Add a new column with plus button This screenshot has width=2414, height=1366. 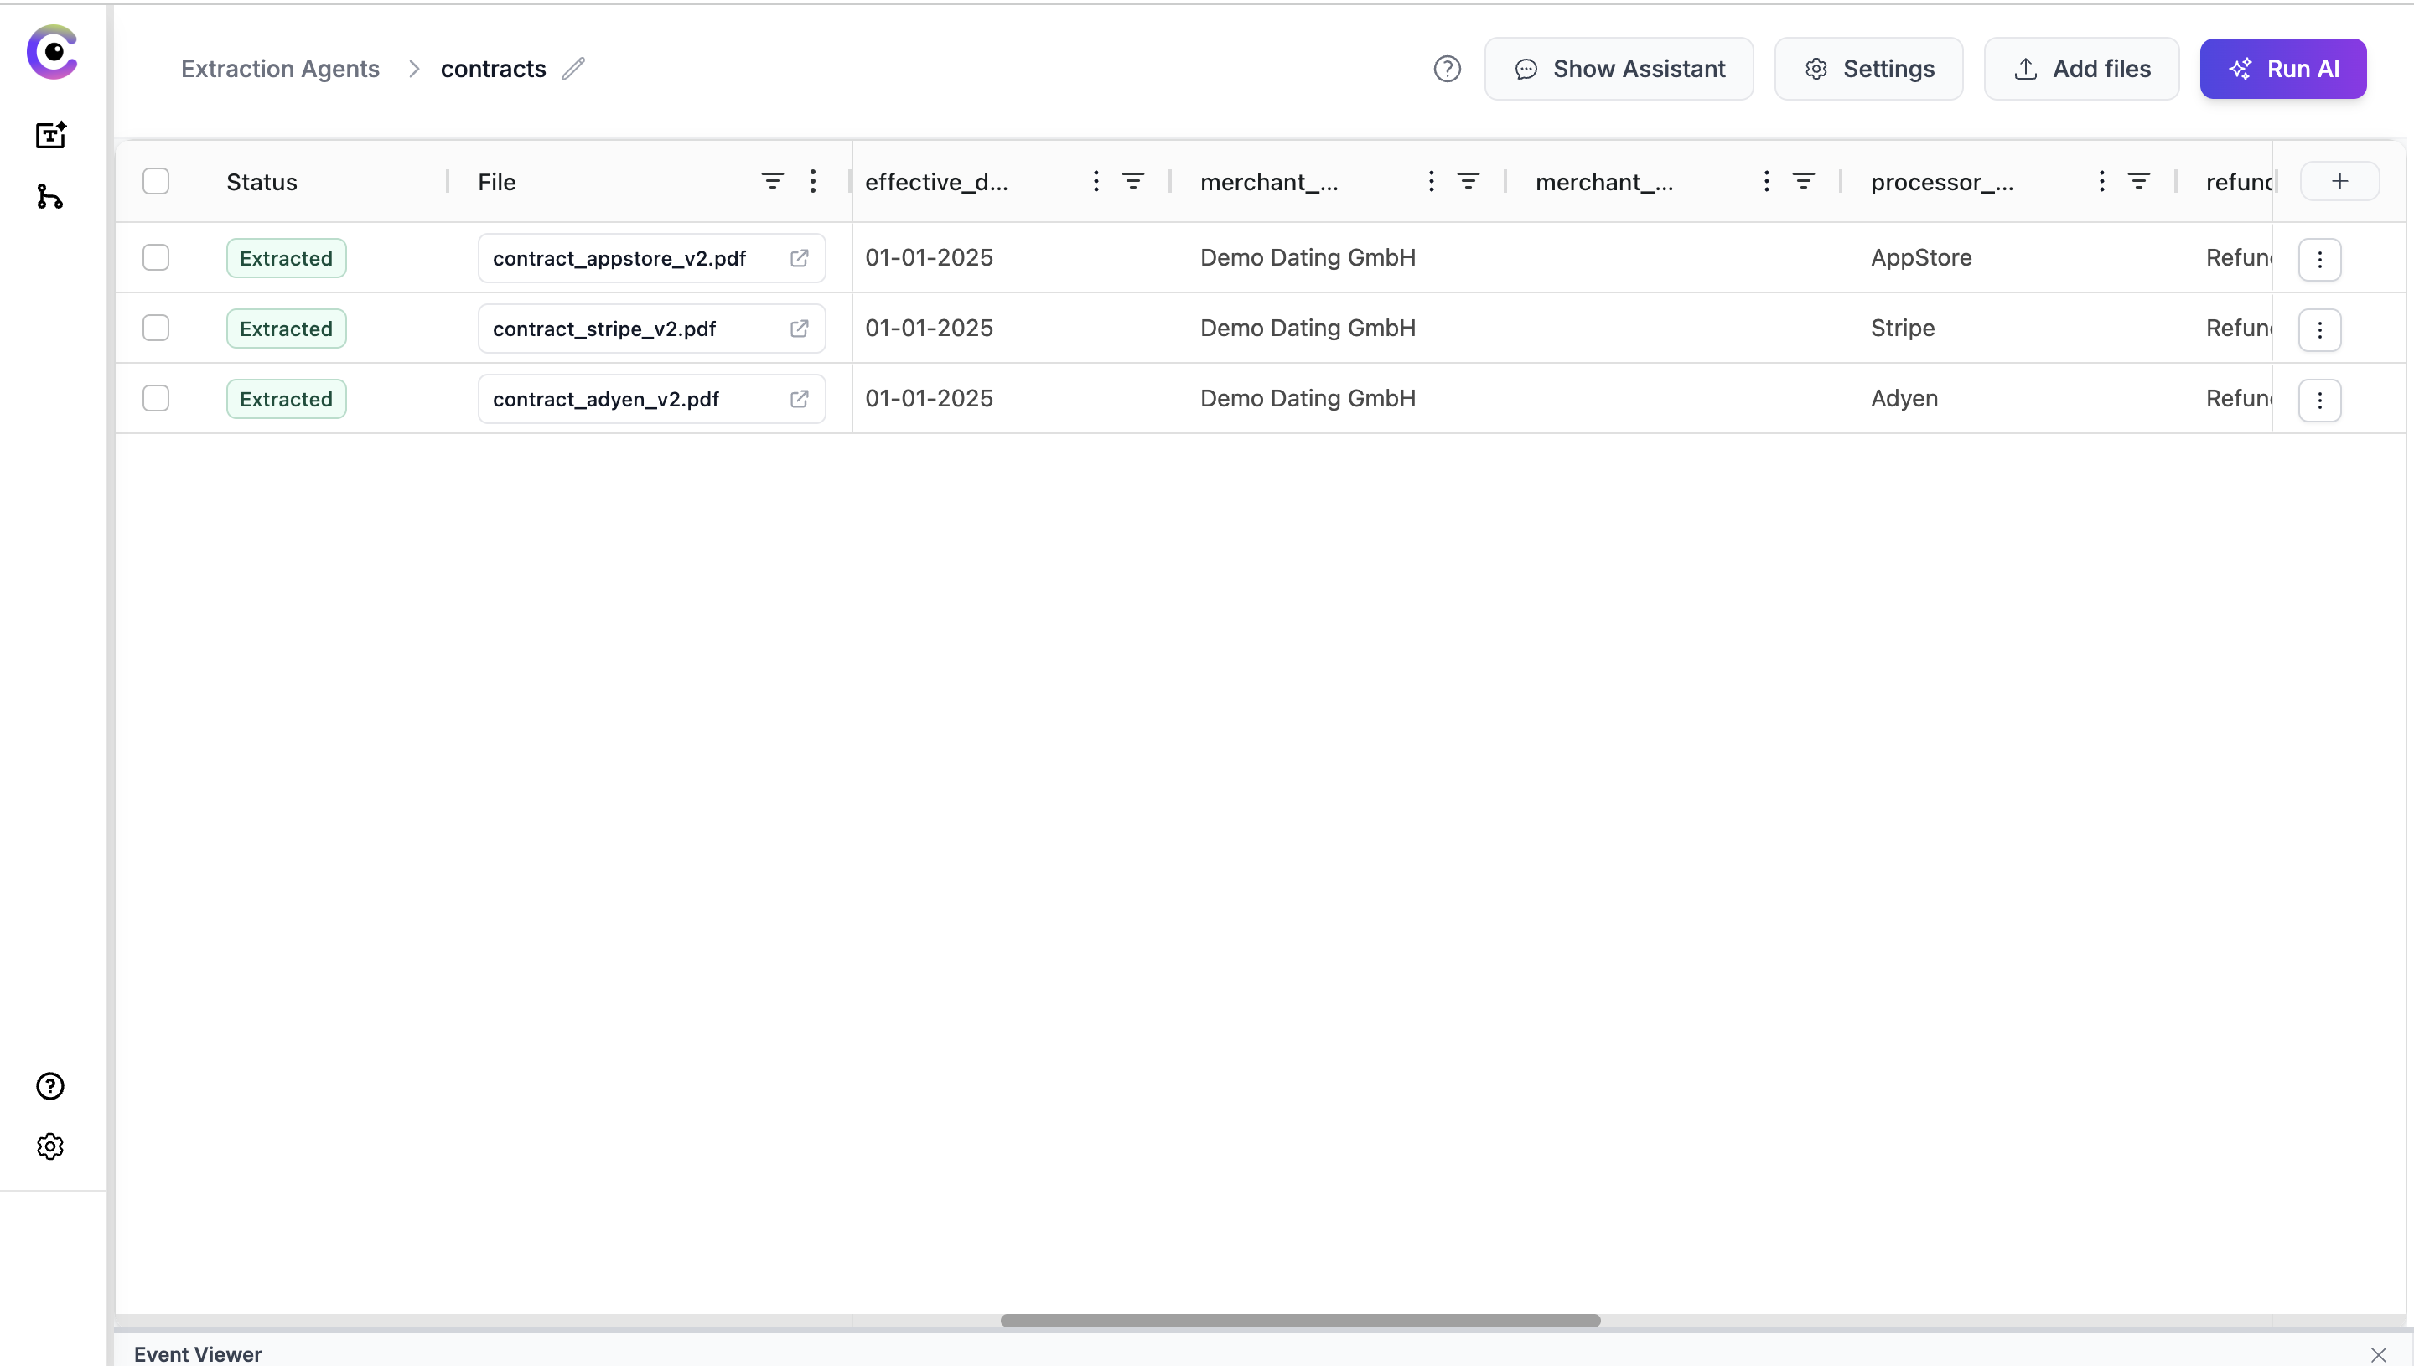2339,181
